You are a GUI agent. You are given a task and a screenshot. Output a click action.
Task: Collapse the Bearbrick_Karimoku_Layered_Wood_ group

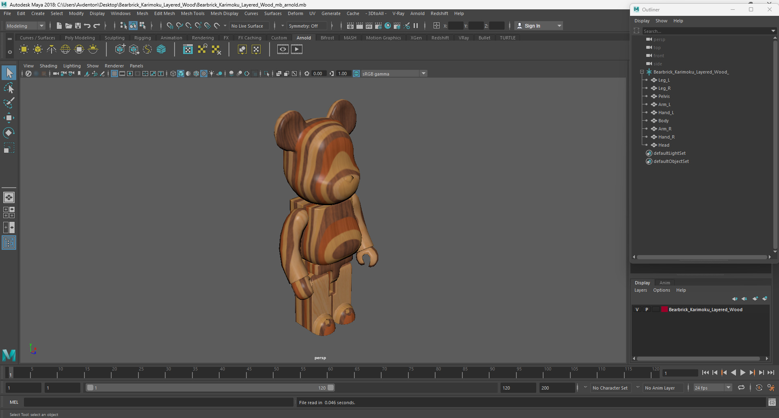(642, 72)
